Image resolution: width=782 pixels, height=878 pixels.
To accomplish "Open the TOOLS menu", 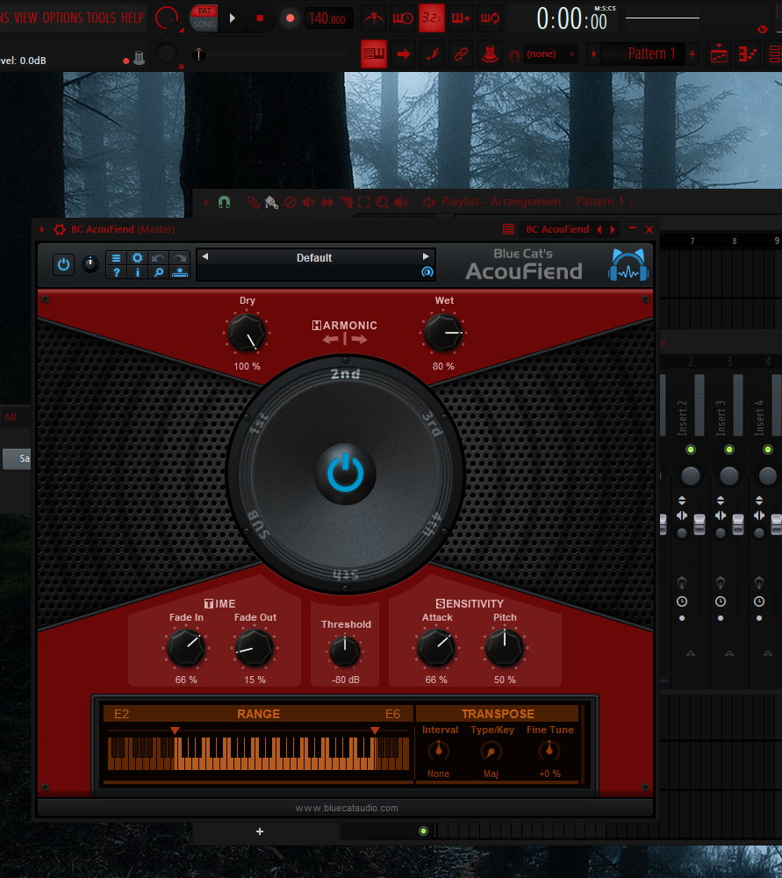I will click(101, 18).
